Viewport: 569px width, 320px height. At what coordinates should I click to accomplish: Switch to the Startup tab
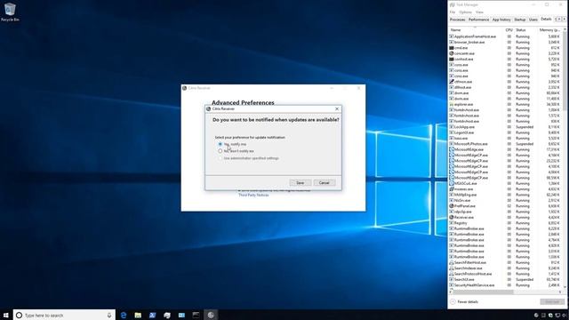pos(519,20)
